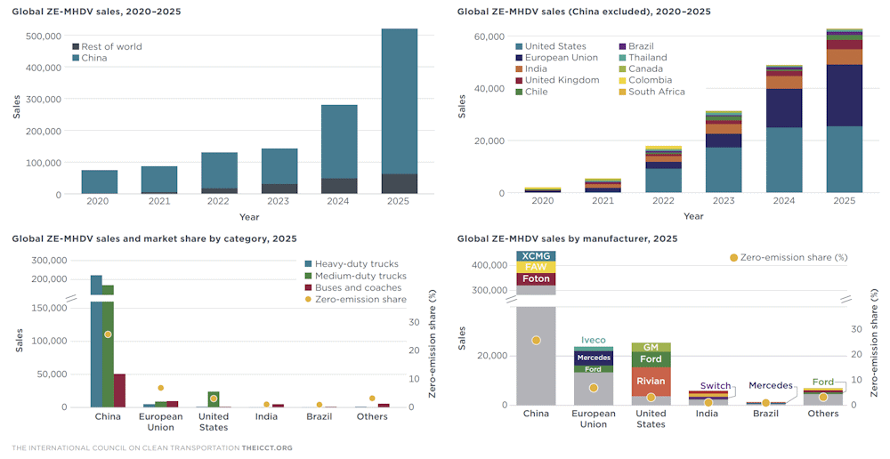The height and width of the screenshot is (459, 890).
Task: Select United States medium-duty trucks bar in category chart
Action: pyautogui.click(x=214, y=399)
